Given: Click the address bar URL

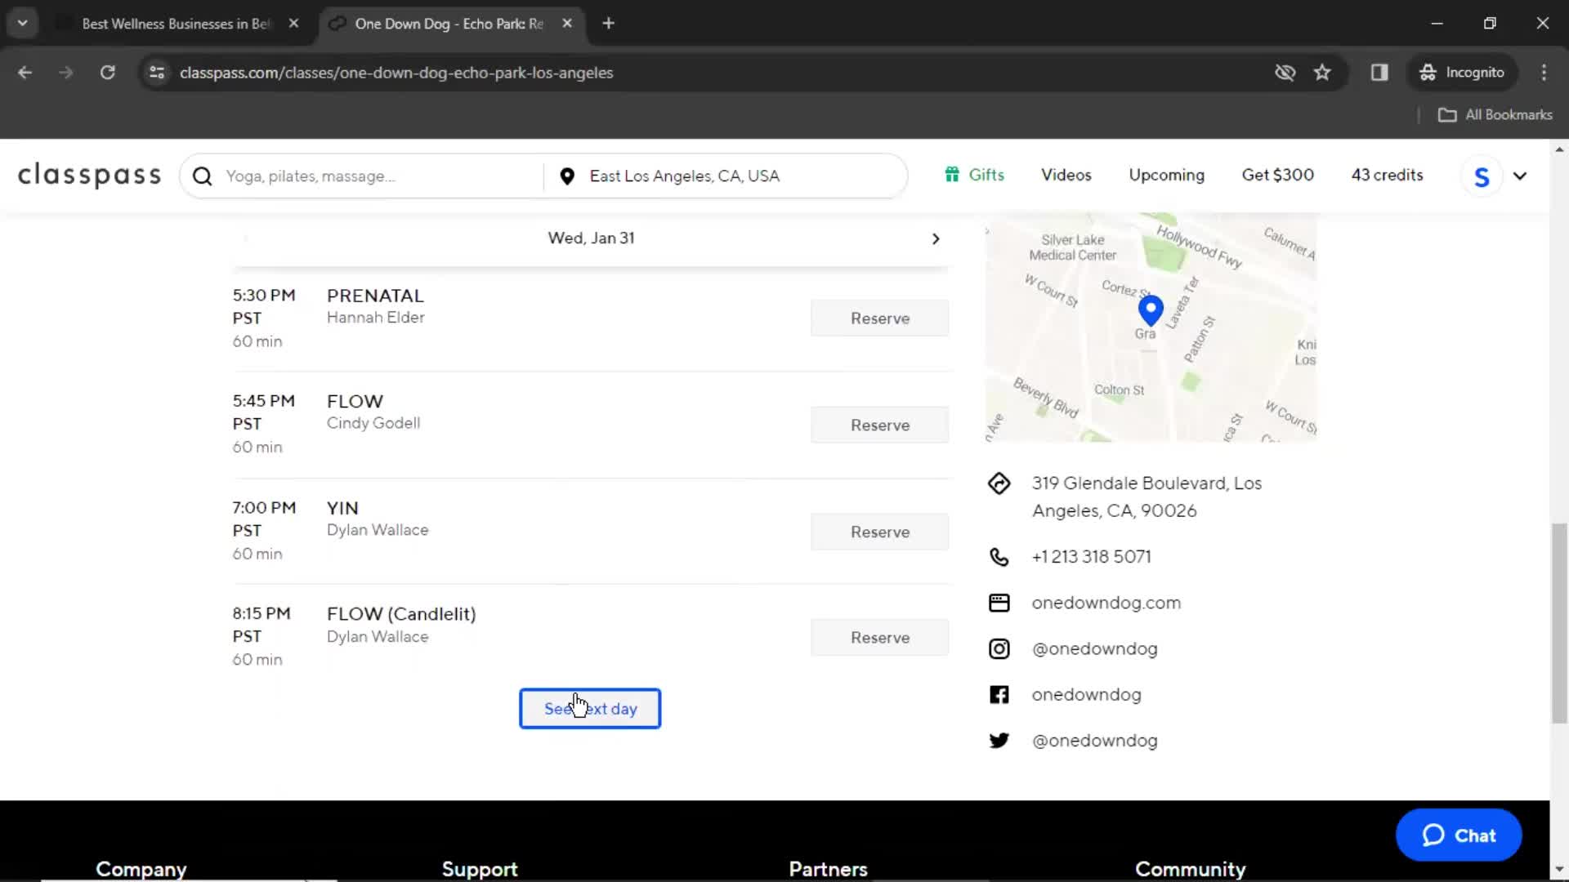Looking at the screenshot, I should click(x=396, y=73).
